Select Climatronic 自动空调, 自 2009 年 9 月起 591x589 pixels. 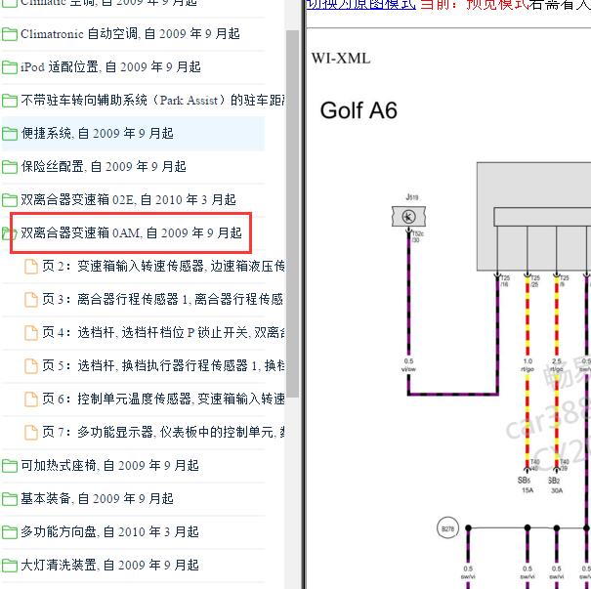pos(130,34)
